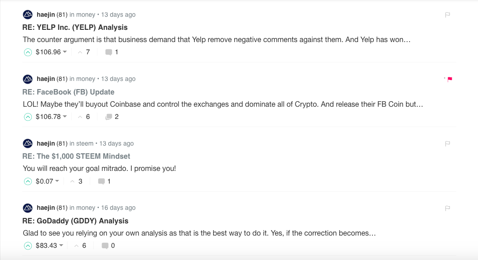Flag the GoDaddy (GDDY) Analysis reply
The width and height of the screenshot is (478, 260).
click(447, 208)
